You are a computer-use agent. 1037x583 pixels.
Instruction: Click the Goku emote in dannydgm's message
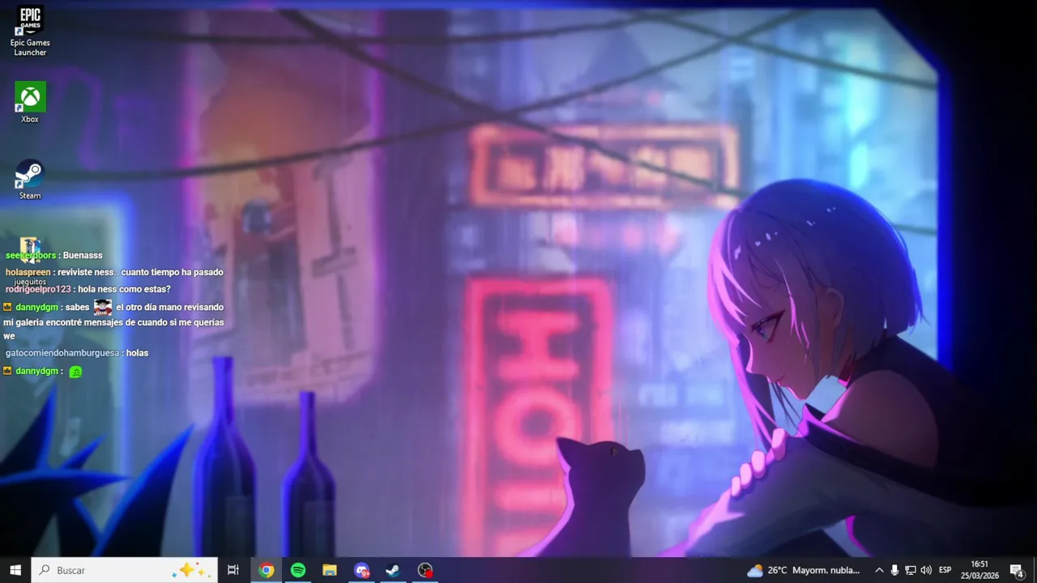103,307
